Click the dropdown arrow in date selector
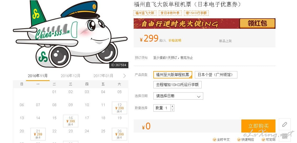 point(199,96)
